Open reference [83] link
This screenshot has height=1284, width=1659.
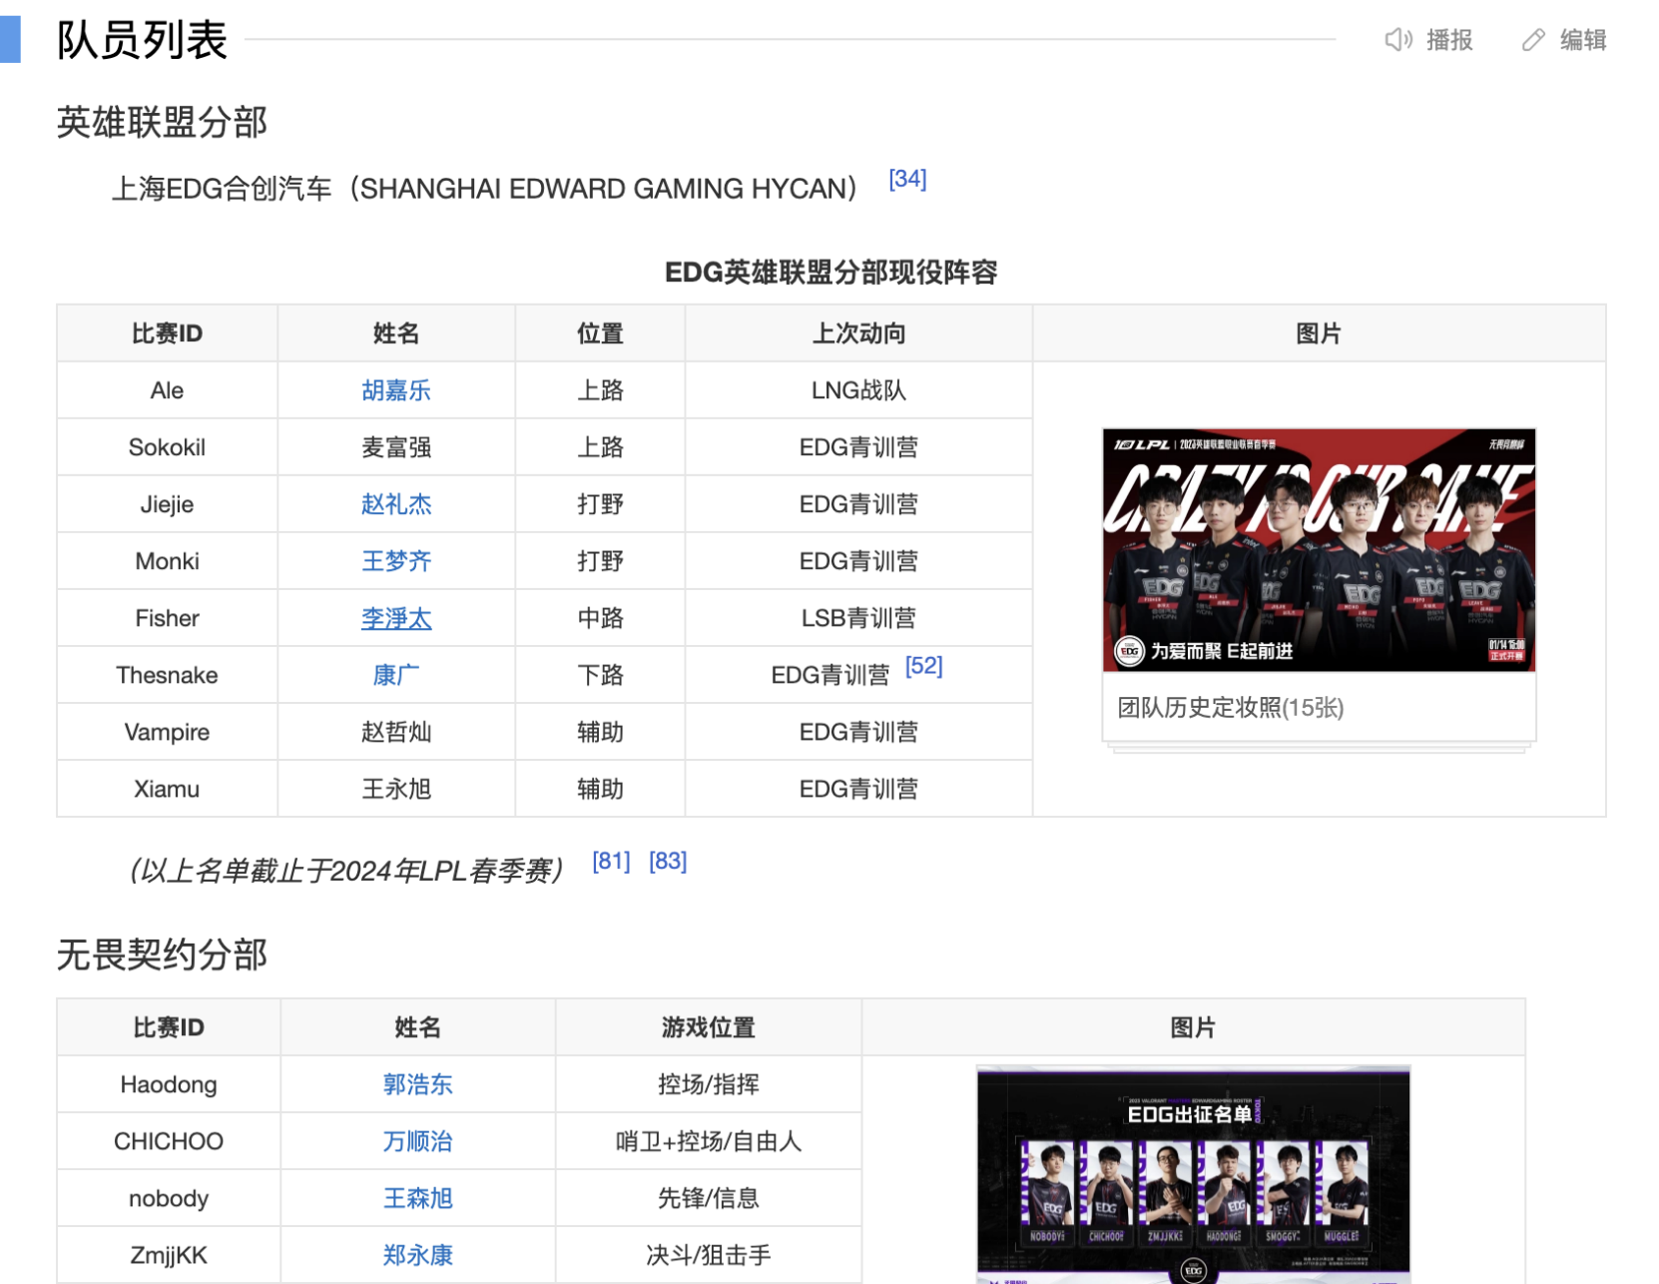(x=668, y=861)
